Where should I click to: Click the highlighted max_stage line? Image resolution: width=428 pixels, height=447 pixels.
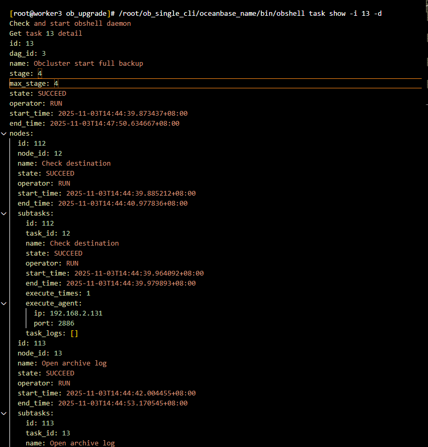34,84
